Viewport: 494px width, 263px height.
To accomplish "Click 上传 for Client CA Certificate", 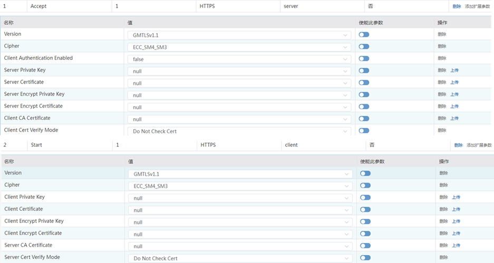I will point(454,118).
